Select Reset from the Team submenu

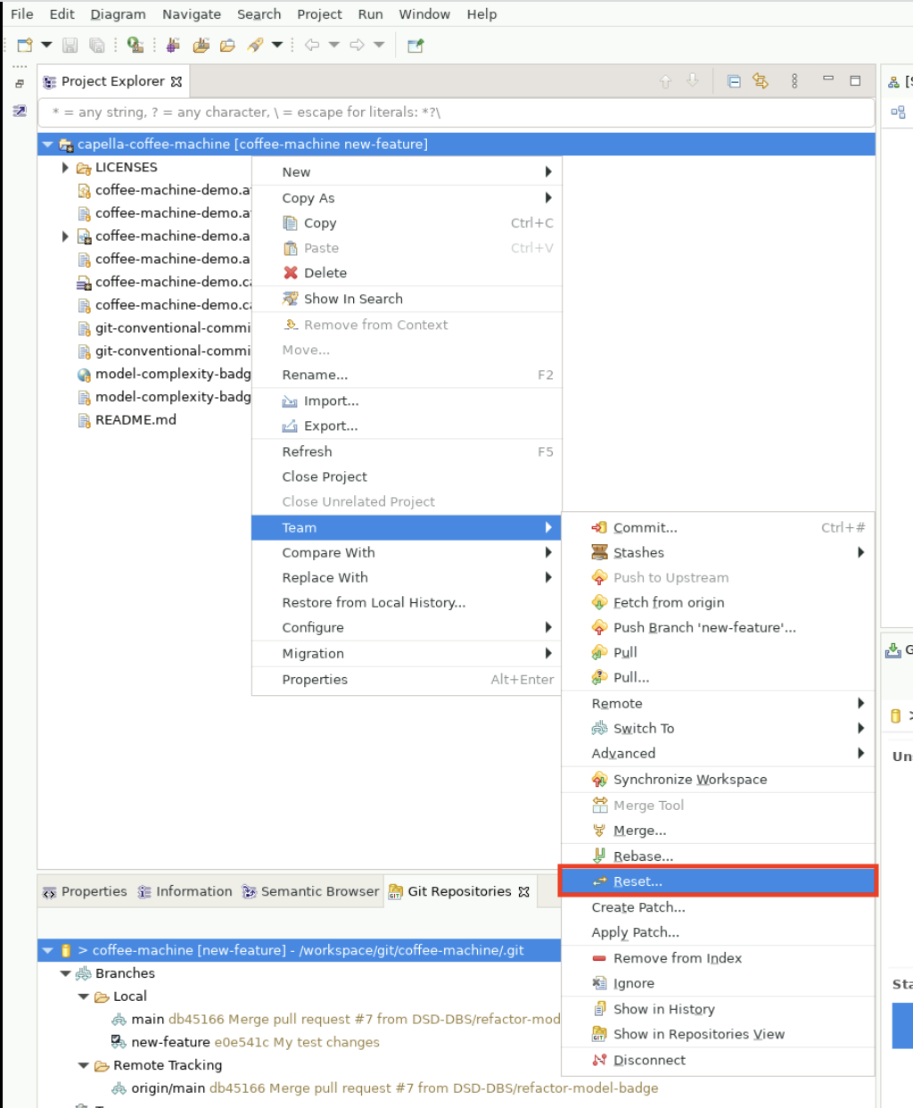tap(641, 881)
